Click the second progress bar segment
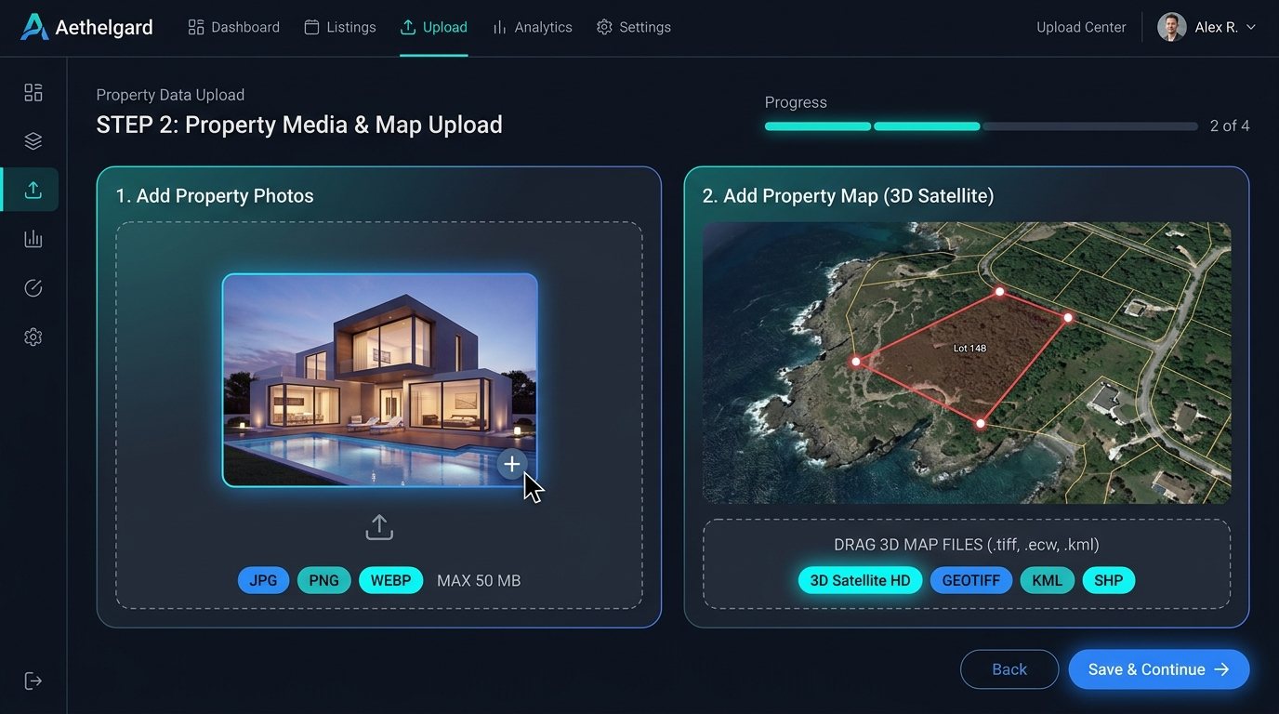The image size is (1279, 714). (927, 126)
